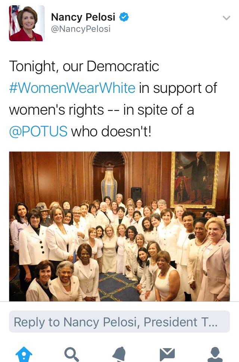This screenshot has width=239, height=362.
Task: Tap the tweet text starting with Tonight
Action: click(x=113, y=99)
